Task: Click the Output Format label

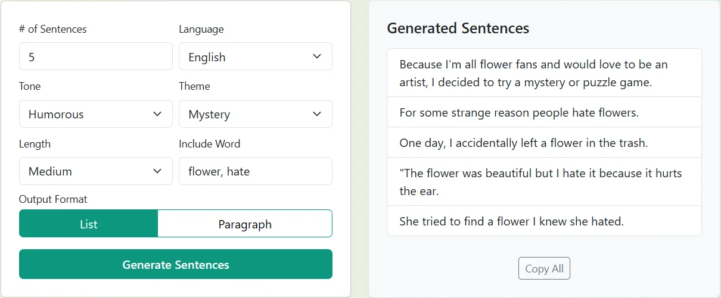Action: [x=53, y=199]
